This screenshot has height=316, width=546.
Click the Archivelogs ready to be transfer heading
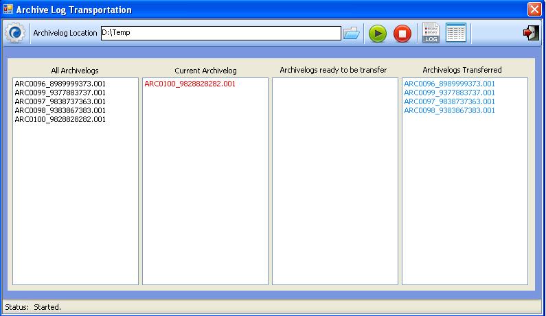pyautogui.click(x=333, y=70)
